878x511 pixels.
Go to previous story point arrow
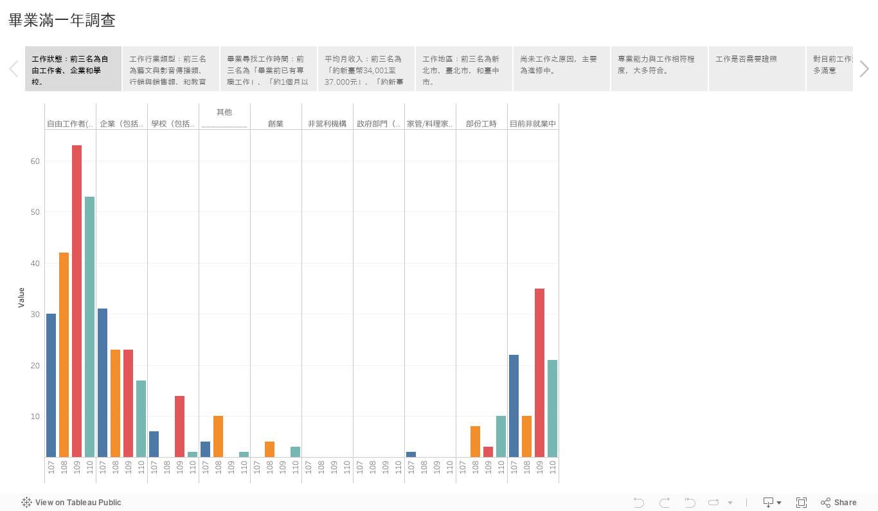click(13, 69)
